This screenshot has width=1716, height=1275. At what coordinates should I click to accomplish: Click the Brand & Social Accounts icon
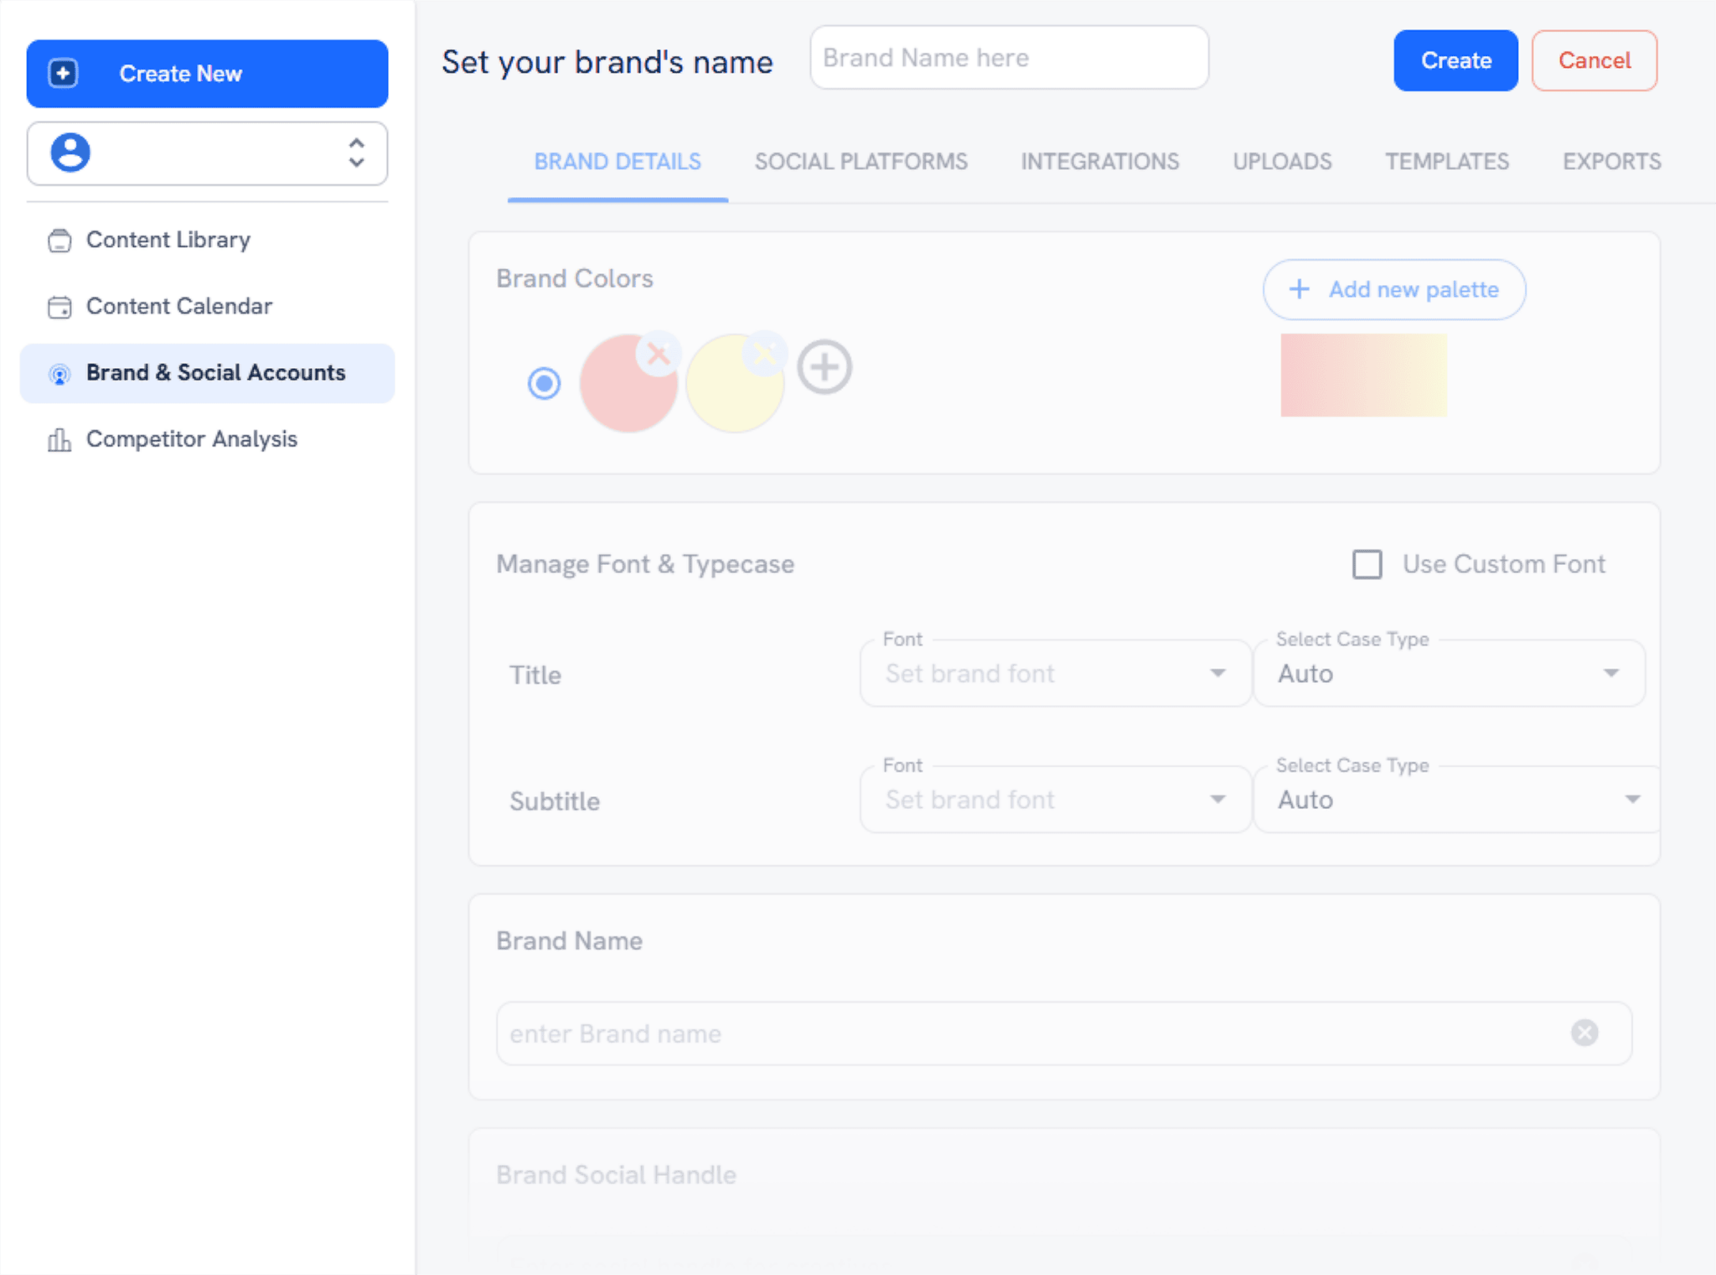coord(59,374)
